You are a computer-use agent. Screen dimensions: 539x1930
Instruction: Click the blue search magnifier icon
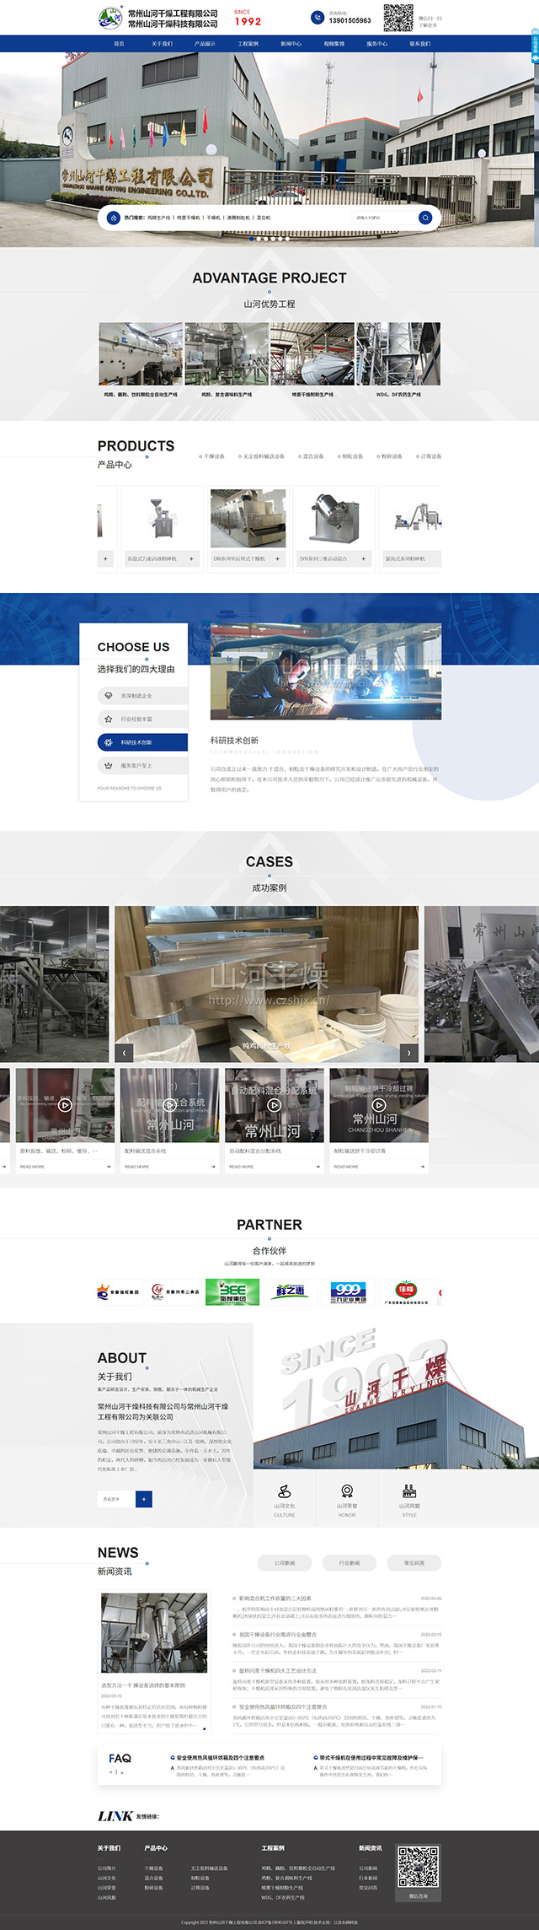tap(425, 218)
